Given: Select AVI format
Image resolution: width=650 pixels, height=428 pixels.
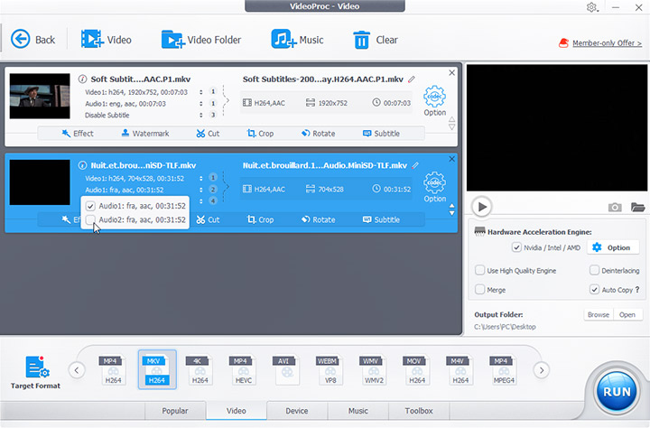Looking at the screenshot, I should tap(286, 370).
